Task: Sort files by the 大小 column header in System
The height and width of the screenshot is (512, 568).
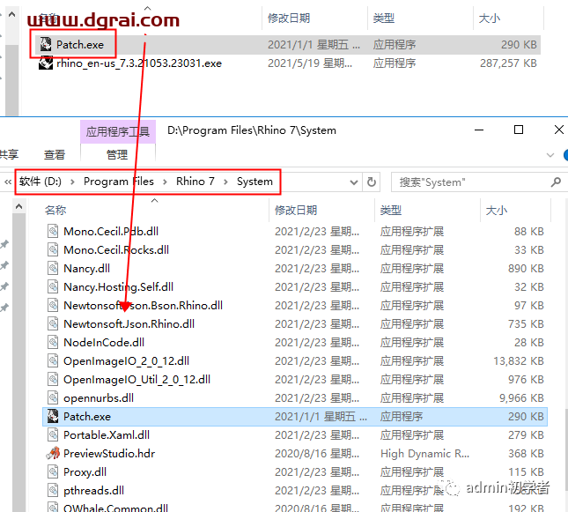Action: [496, 210]
